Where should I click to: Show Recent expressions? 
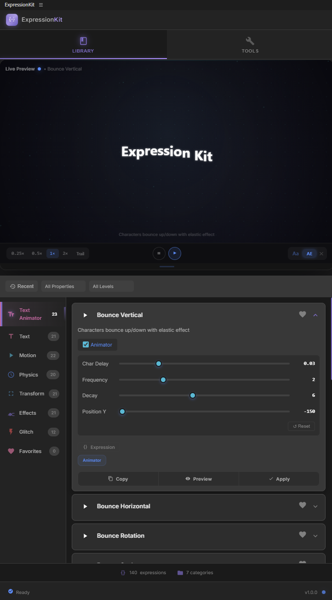click(22, 286)
